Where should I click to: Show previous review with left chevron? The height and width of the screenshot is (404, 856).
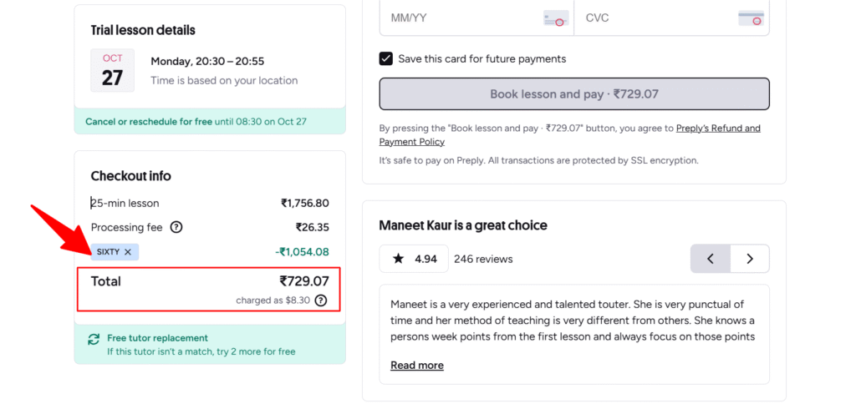(710, 259)
